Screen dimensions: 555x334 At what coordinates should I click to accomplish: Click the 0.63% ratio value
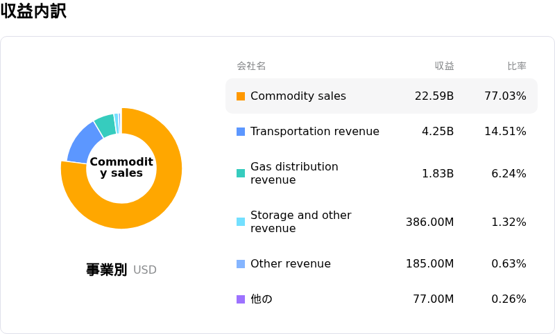pos(509,263)
